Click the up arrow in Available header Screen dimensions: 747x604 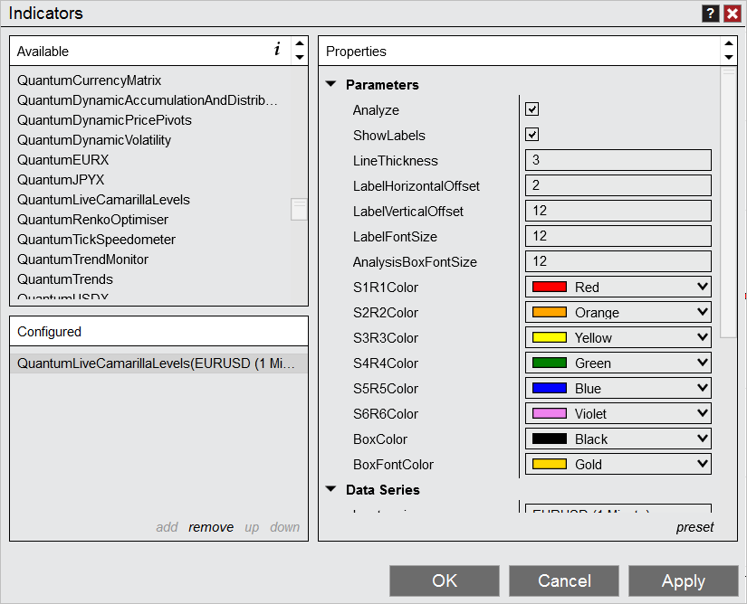coord(299,43)
